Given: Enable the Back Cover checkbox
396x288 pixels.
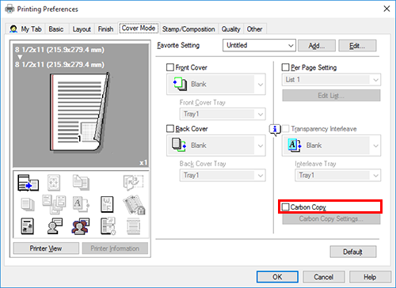Looking at the screenshot, I should (170, 128).
